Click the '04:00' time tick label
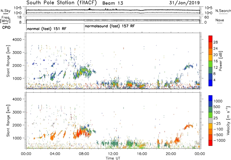The image size is (231, 160). 55,154
